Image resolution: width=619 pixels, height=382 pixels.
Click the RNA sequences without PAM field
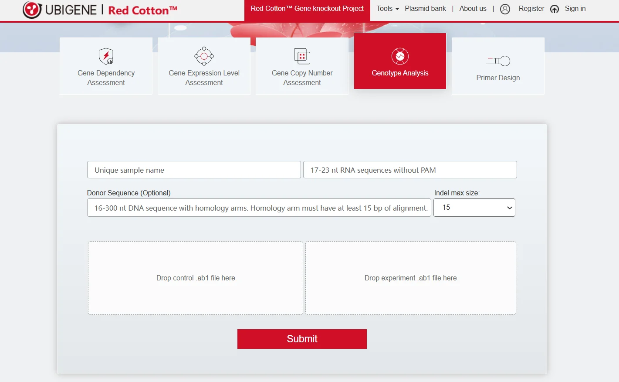click(x=409, y=170)
